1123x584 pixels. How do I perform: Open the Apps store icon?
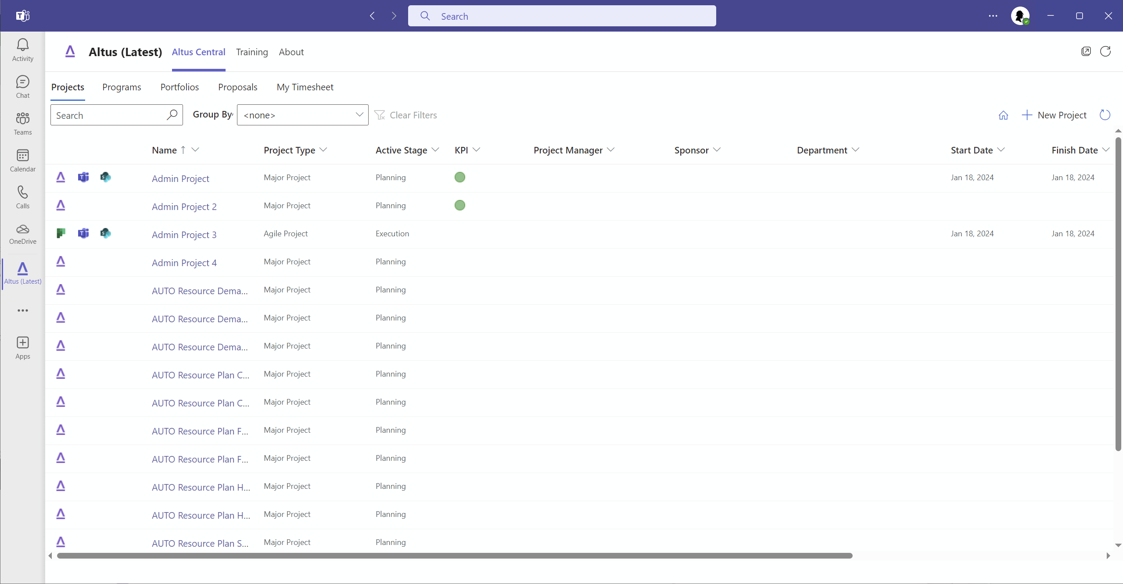point(23,348)
